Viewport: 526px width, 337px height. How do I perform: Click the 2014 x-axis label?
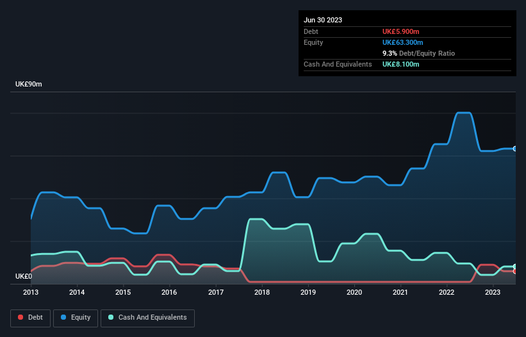tap(77, 292)
